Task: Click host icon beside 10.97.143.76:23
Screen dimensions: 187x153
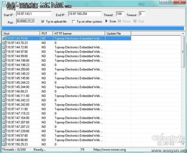Action: click(4, 43)
